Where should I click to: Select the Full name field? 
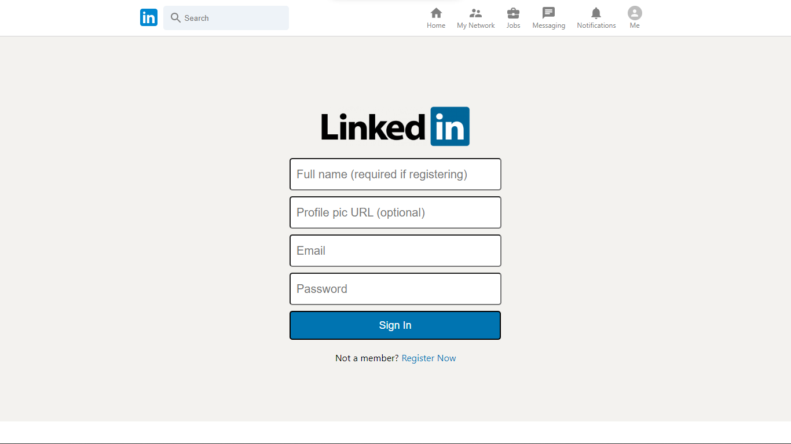(x=395, y=174)
